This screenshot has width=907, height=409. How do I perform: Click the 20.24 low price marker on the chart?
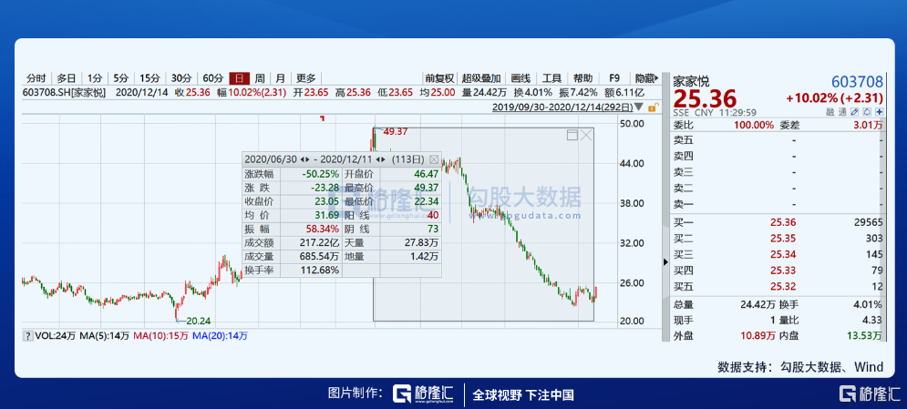pyautogui.click(x=199, y=322)
